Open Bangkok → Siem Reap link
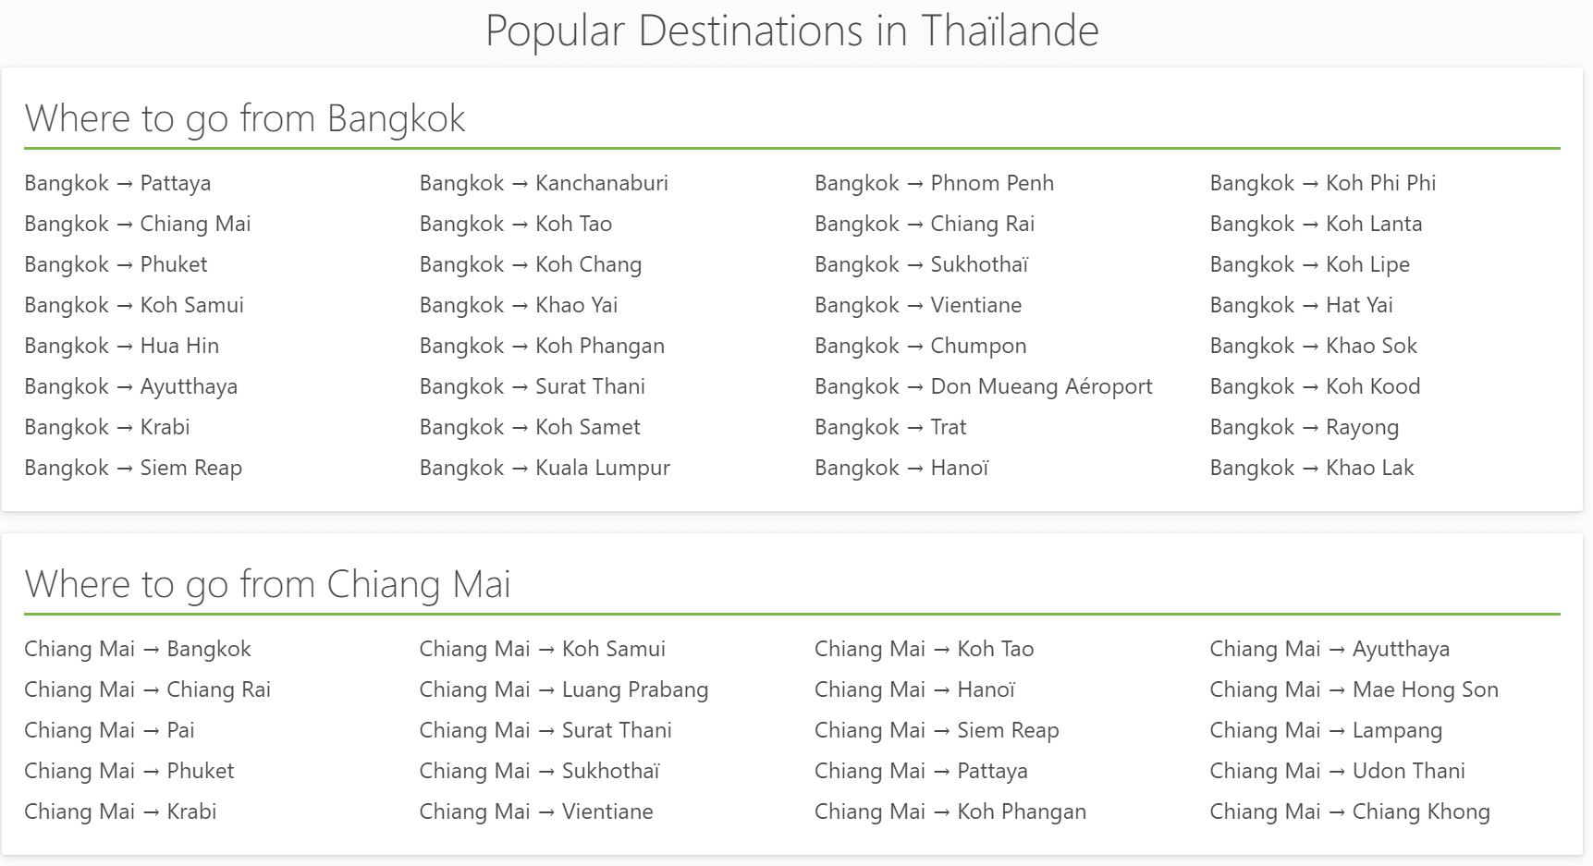This screenshot has width=1593, height=866. (133, 468)
